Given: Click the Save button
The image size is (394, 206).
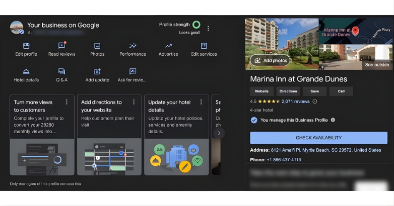Looking at the screenshot, I should click(x=314, y=91).
